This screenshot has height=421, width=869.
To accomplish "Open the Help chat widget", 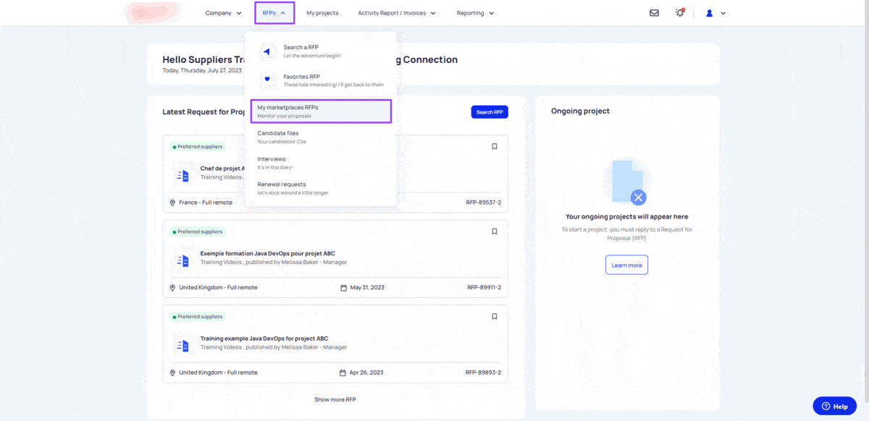I will [x=834, y=407].
